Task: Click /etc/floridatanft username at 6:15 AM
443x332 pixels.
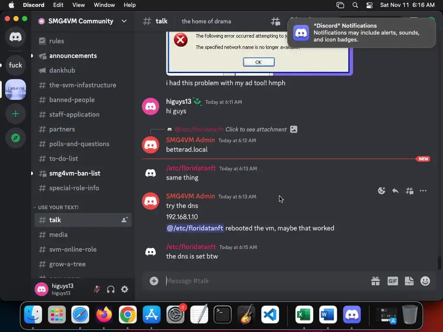Action: pos(191,247)
